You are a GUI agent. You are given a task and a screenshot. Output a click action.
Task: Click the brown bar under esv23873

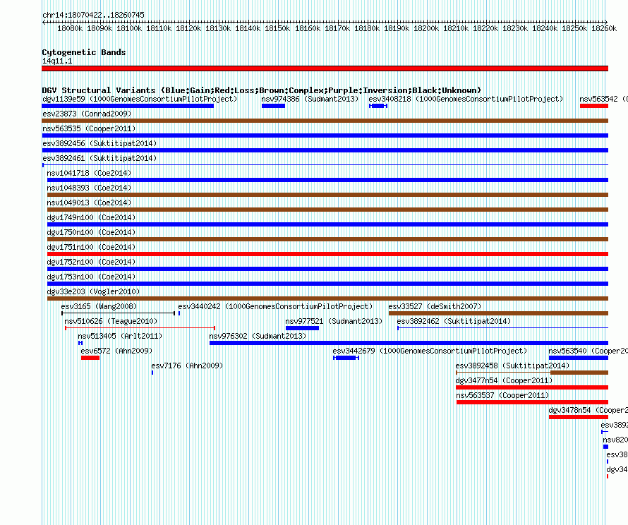pyautogui.click(x=325, y=121)
